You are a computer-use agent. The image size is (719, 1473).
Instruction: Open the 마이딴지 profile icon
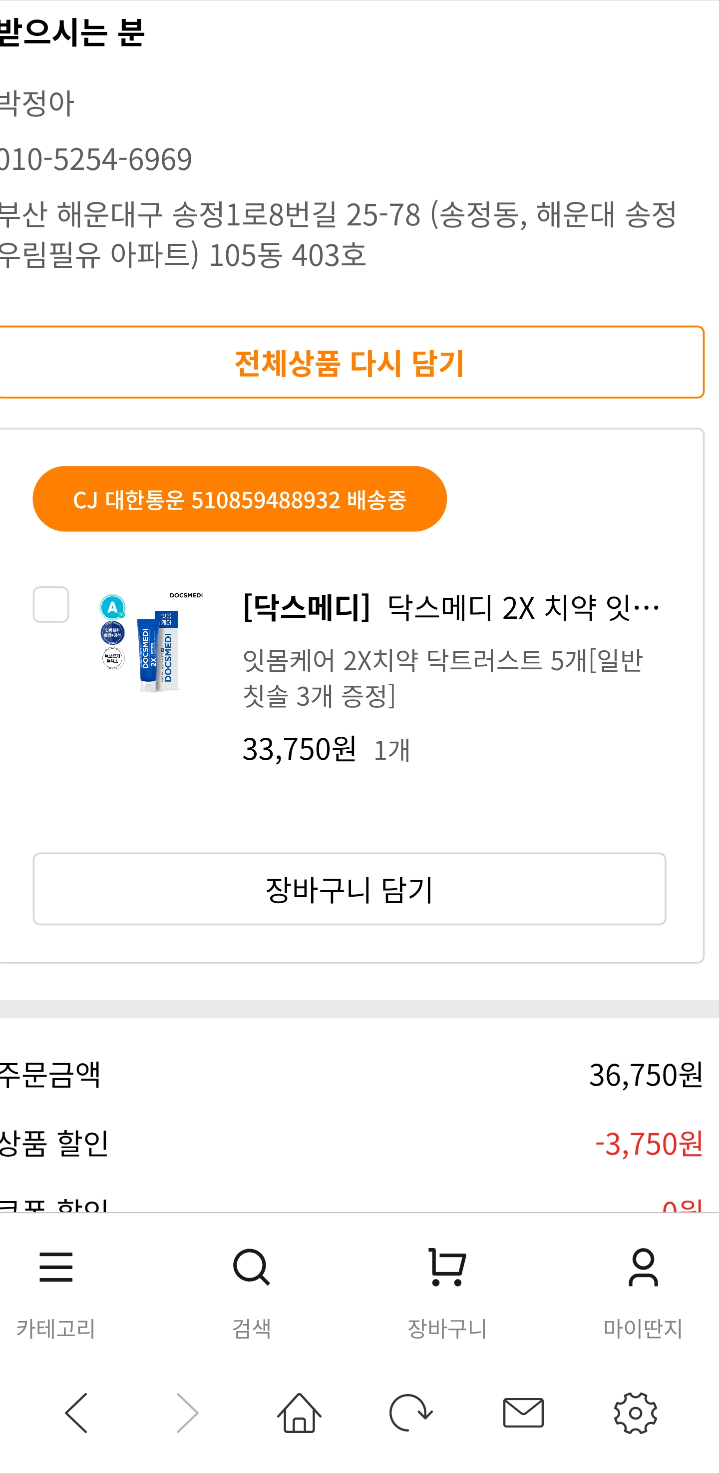click(x=643, y=1267)
